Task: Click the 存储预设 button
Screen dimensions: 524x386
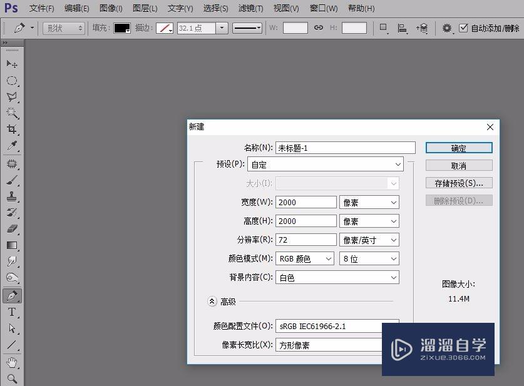Action: 458,182
